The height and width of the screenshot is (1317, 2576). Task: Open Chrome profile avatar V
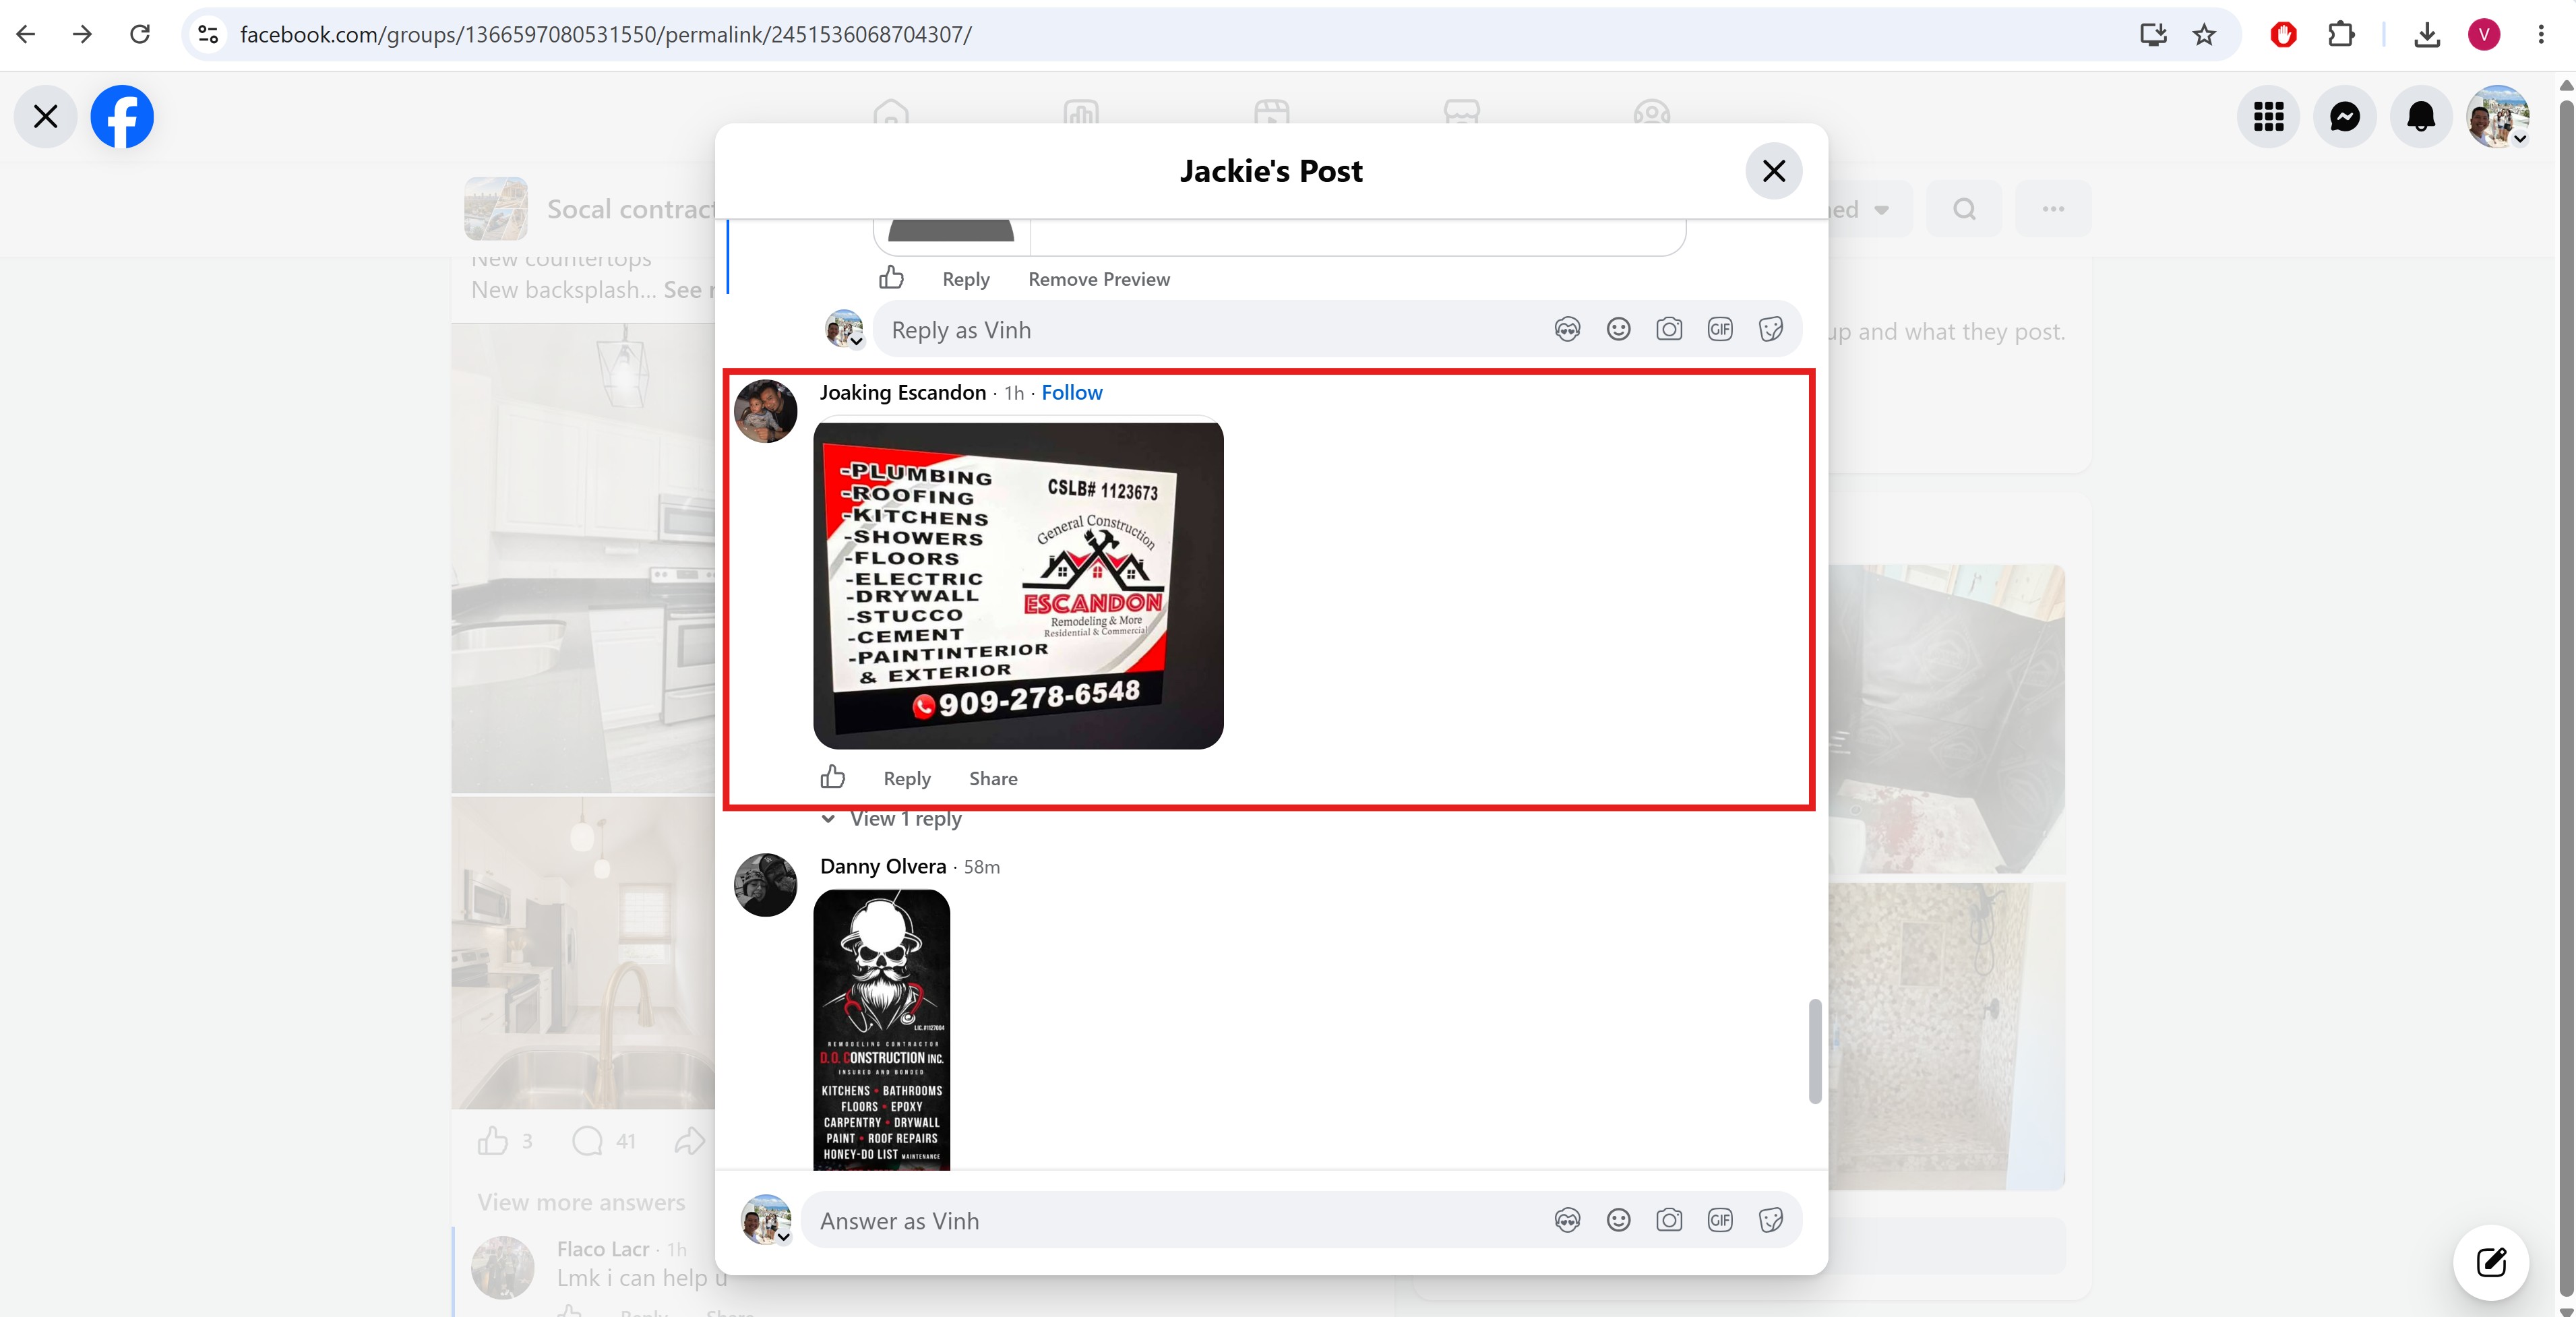pos(2484,35)
